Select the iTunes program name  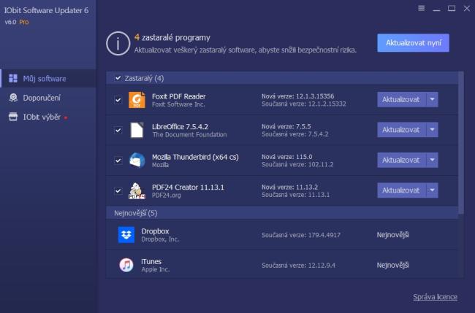pos(151,261)
